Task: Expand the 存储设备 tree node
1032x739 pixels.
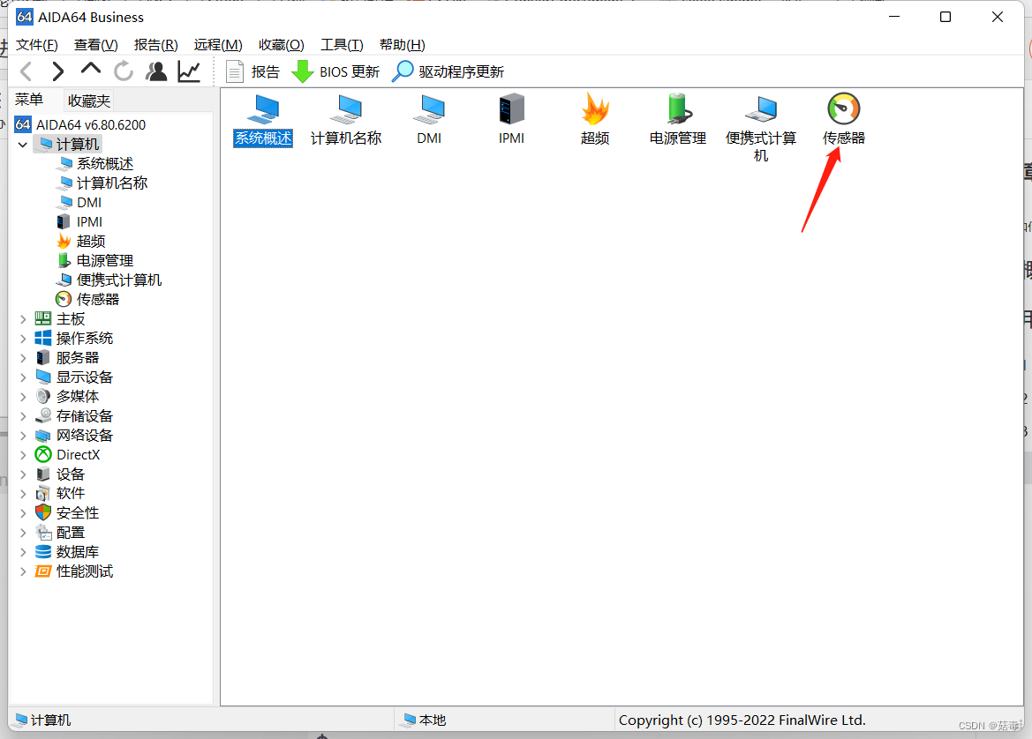Action: (23, 416)
